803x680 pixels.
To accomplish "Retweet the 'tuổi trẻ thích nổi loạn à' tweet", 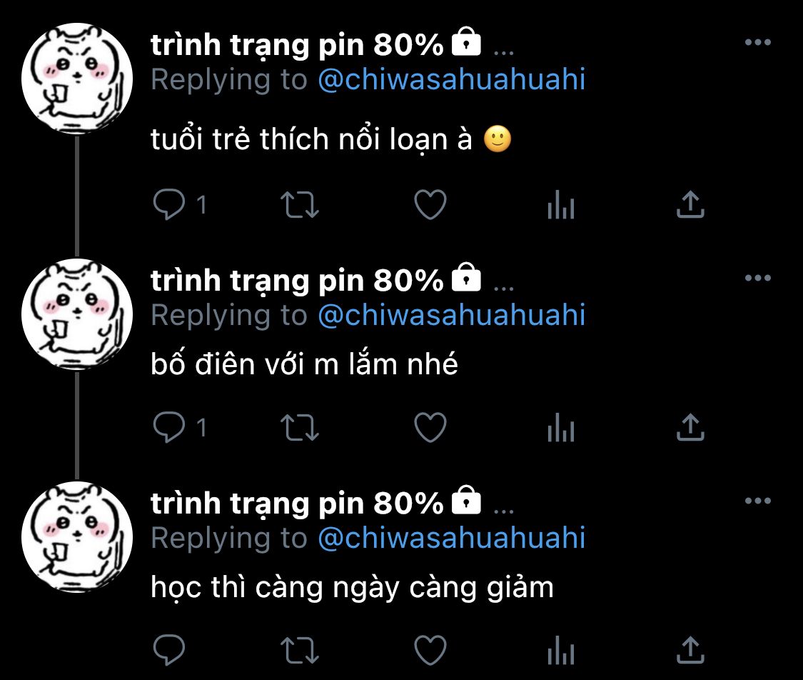I will pos(300,204).
